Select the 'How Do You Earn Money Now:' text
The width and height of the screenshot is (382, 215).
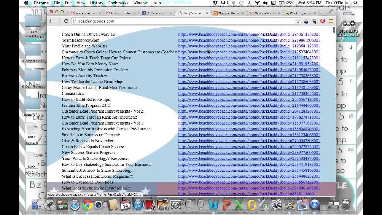click(90, 64)
